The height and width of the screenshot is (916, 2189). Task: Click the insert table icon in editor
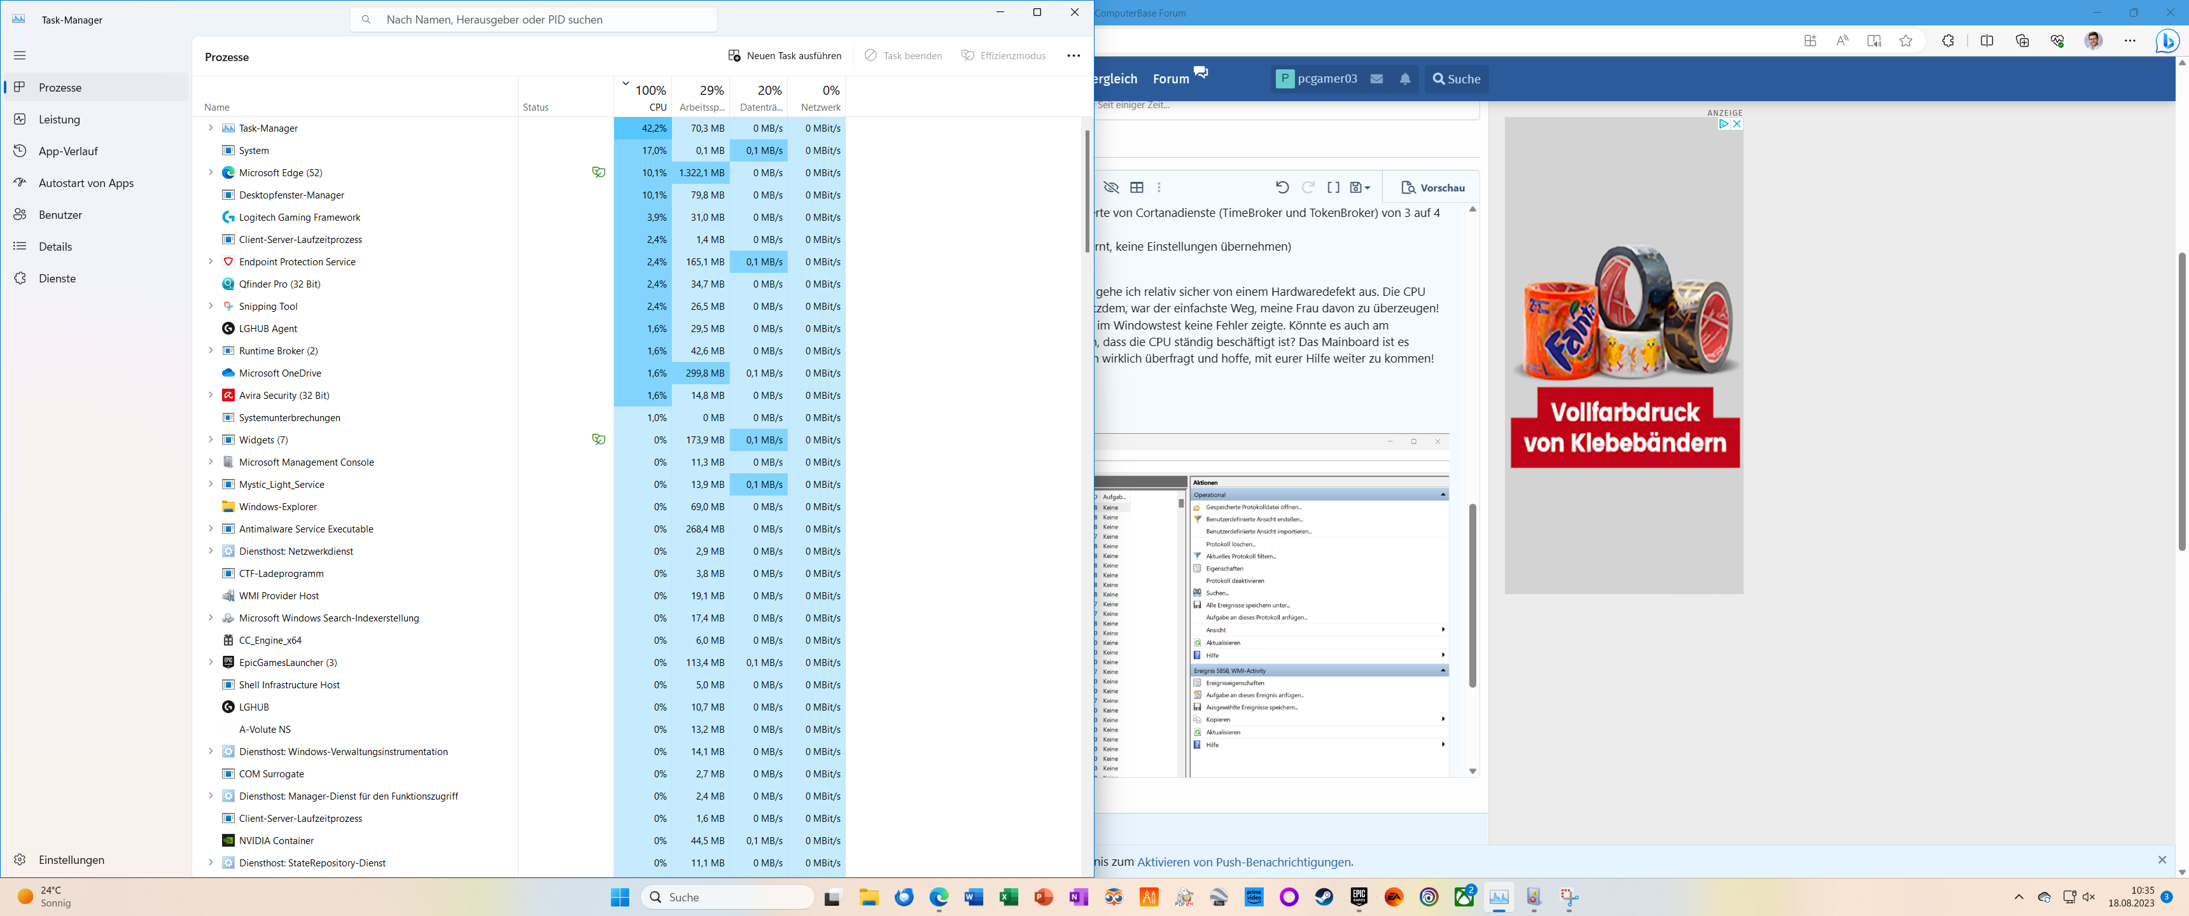[1136, 188]
